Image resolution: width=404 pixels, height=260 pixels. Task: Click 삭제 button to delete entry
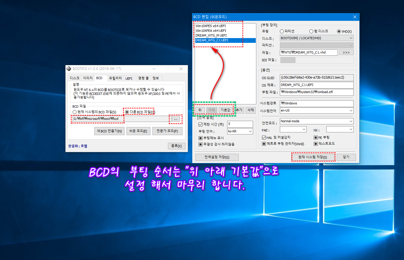click(250, 110)
